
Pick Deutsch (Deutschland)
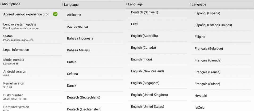point(94,97)
